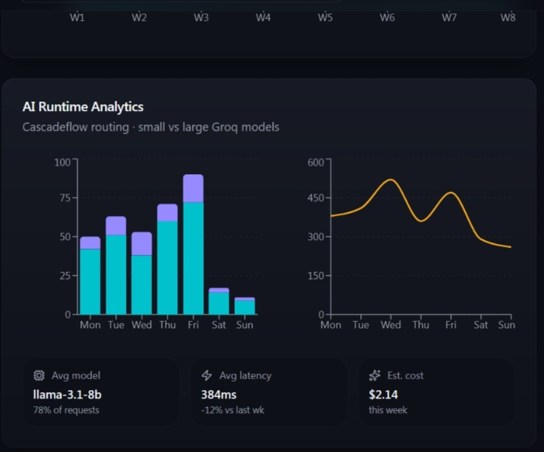Image resolution: width=544 pixels, height=452 pixels.
Task: Click the 'AI Runtime Analytics' heading
Action: point(83,107)
